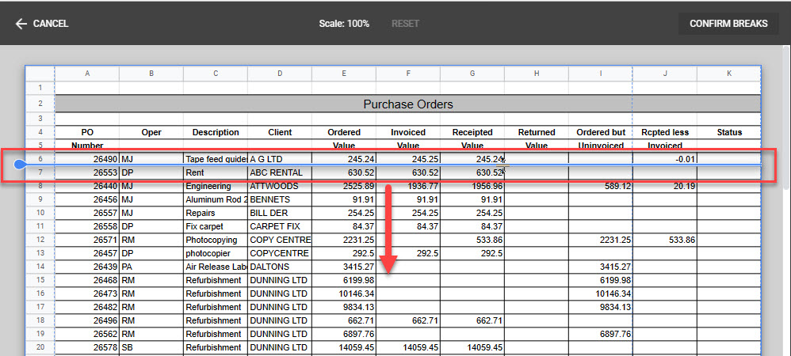Click the ABC RENTAL client cell
Screen dimensions: 791x356
279,172
